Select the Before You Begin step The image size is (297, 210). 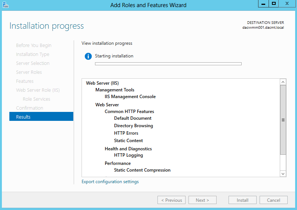click(34, 46)
